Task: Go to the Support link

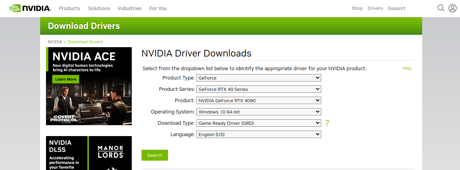Action: (396, 8)
